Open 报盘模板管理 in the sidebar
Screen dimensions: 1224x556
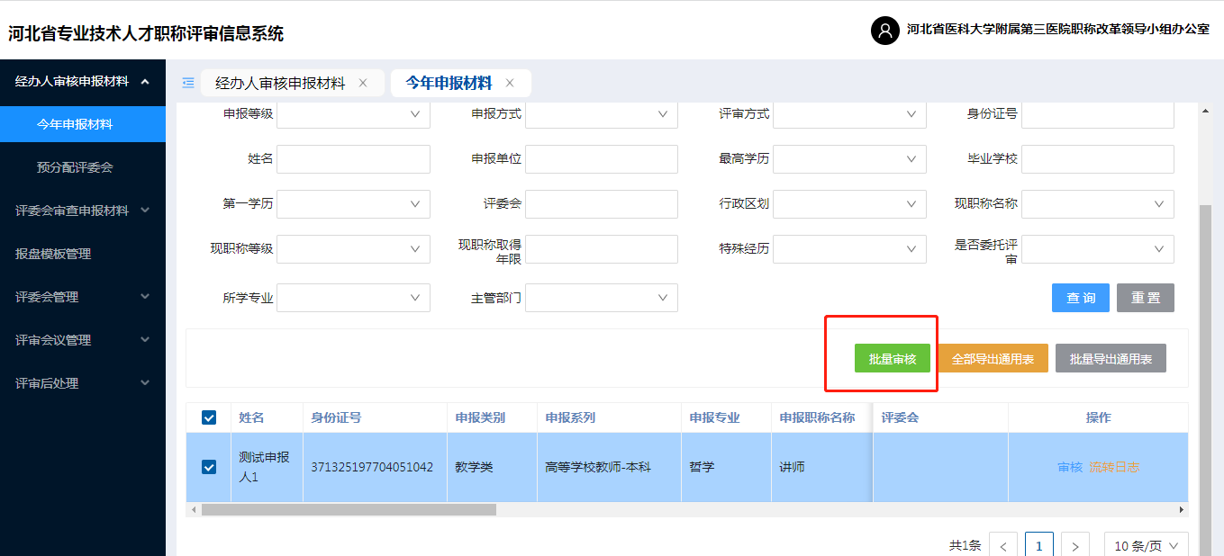click(x=53, y=254)
